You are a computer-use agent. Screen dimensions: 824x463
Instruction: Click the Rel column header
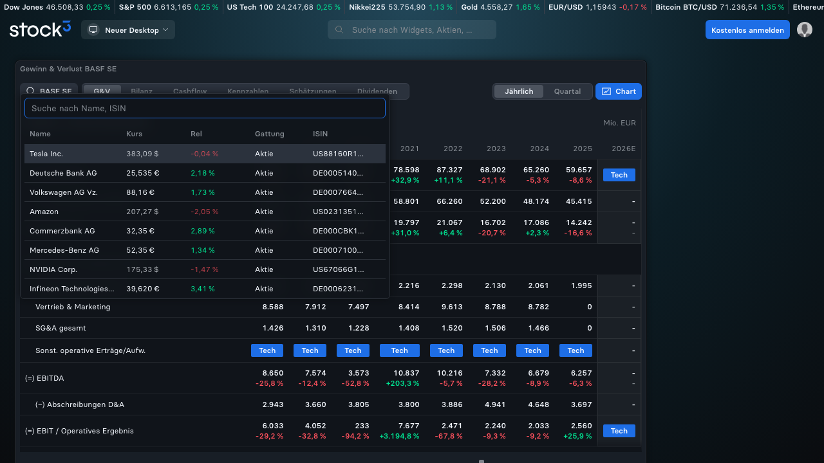click(x=196, y=134)
